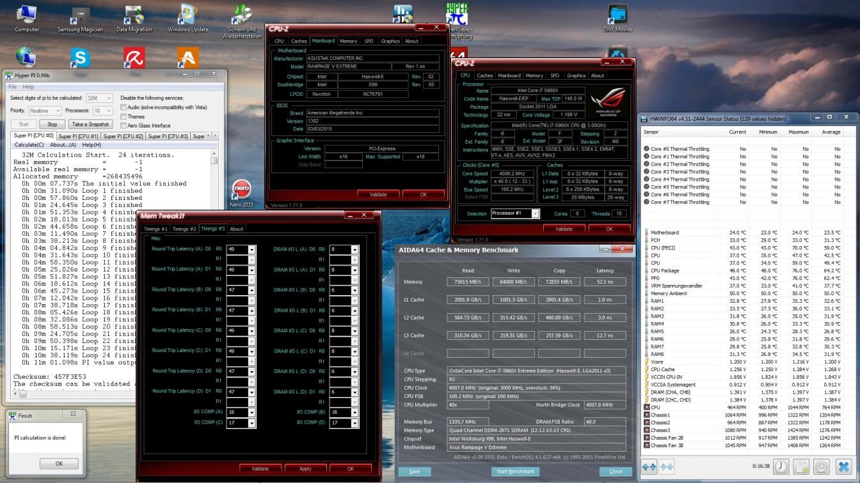Open HWiNFO sensor settings gear icon

coord(822,466)
